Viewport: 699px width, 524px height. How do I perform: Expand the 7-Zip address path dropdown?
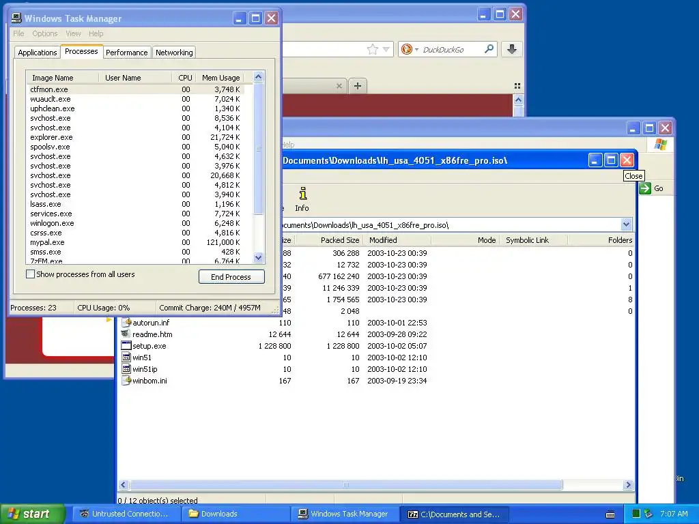pos(626,224)
